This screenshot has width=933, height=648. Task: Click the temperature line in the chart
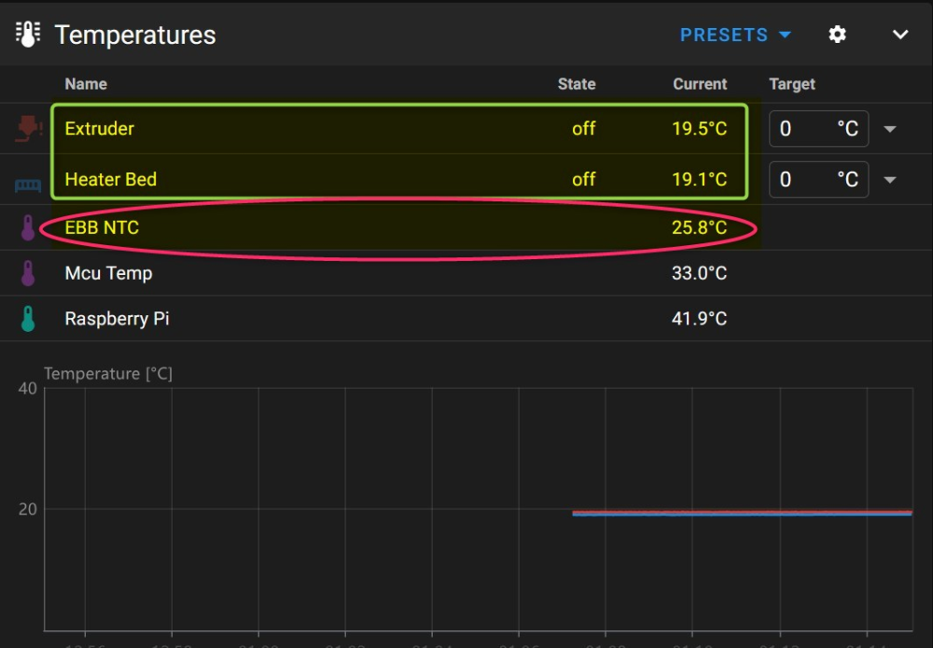tap(742, 513)
